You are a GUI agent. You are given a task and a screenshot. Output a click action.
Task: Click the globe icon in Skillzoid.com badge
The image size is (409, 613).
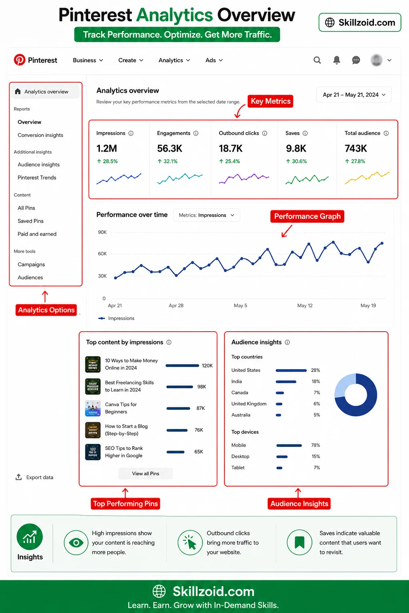[x=330, y=22]
